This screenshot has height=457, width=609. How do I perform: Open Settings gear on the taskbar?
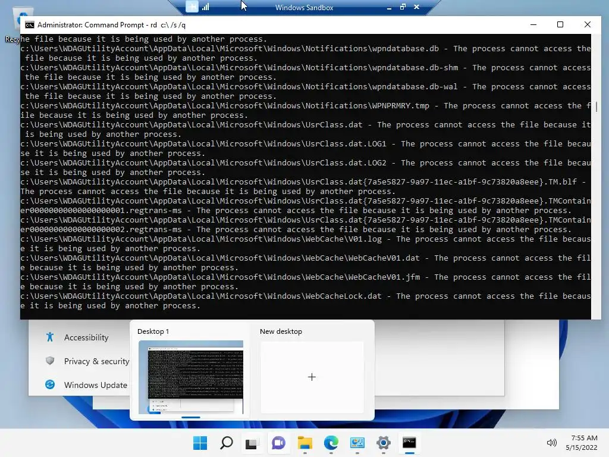click(384, 443)
